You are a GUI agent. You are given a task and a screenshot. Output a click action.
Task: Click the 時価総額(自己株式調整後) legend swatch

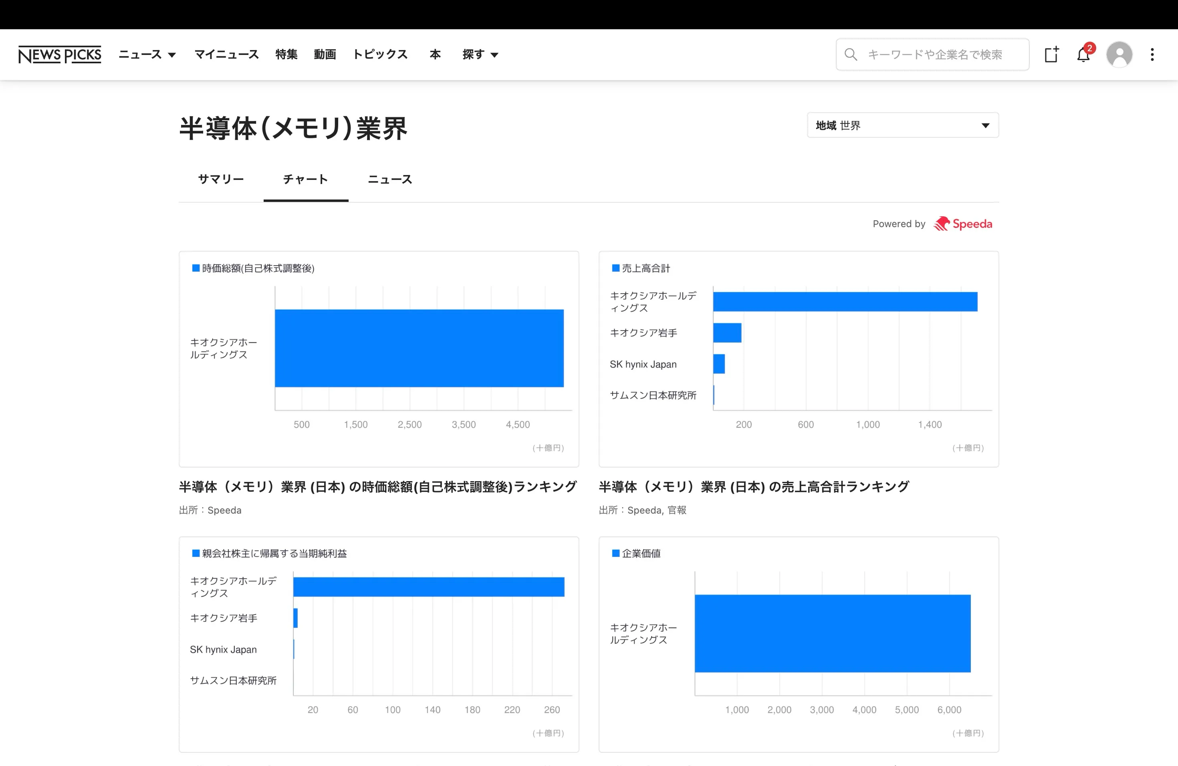pos(196,268)
